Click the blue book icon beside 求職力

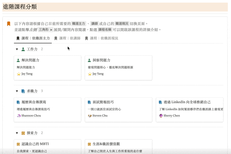click(x=23, y=91)
